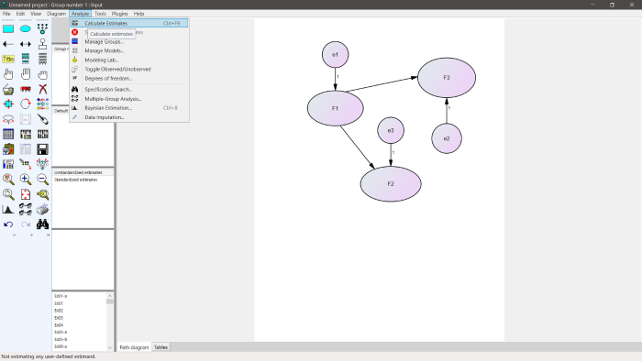Click the print diagram printer icon
The image size is (642, 361).
click(42, 209)
